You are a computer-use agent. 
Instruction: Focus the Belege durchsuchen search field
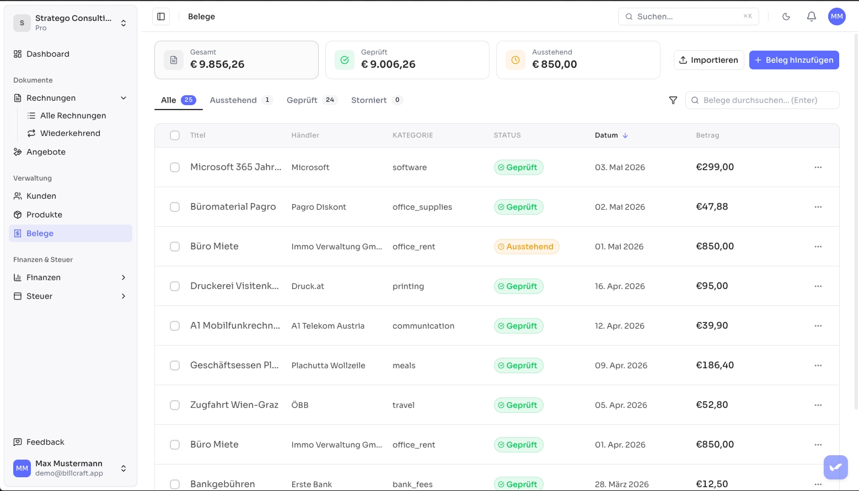click(763, 100)
